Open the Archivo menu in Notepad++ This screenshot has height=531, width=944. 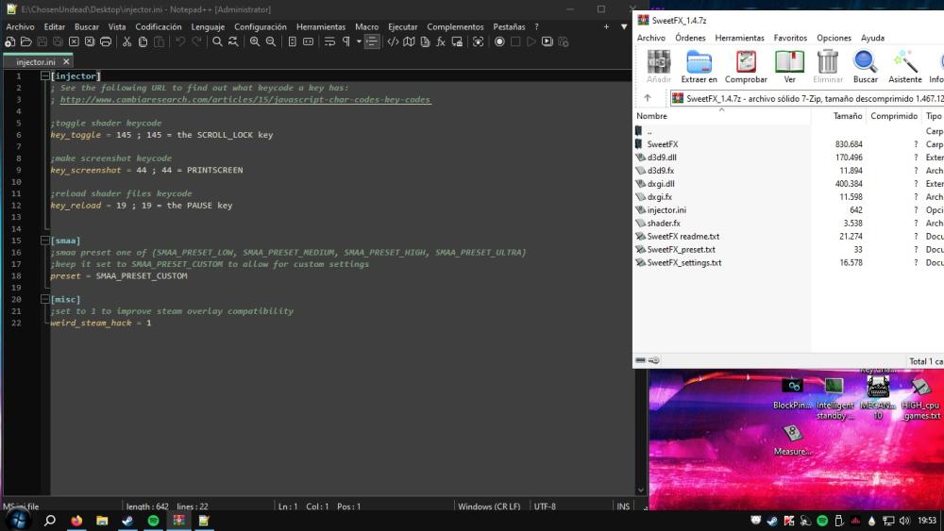pyautogui.click(x=20, y=27)
